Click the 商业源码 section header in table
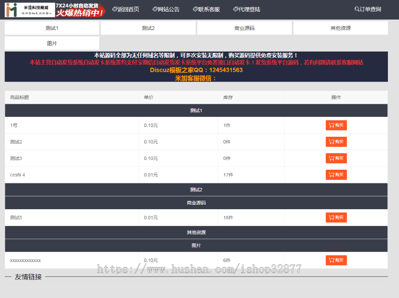This screenshot has height=298, width=399. pyautogui.click(x=196, y=203)
